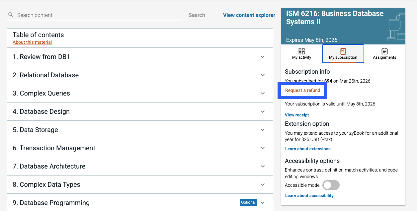Click the course banner diagram graphic

[x=396, y=27]
